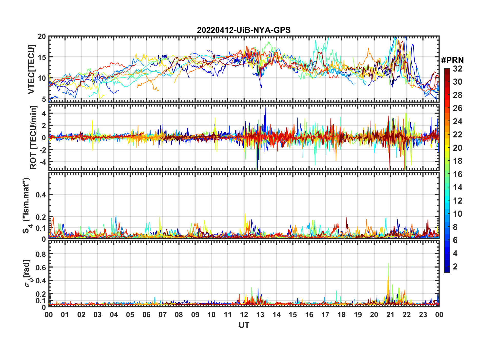Select the "ROT [TECU/min]" y-axis label

(x=33, y=137)
